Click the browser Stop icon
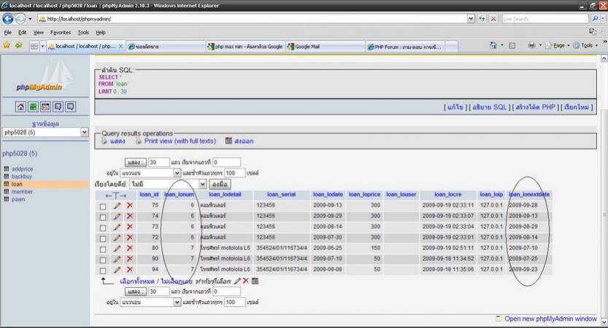 coord(493,19)
